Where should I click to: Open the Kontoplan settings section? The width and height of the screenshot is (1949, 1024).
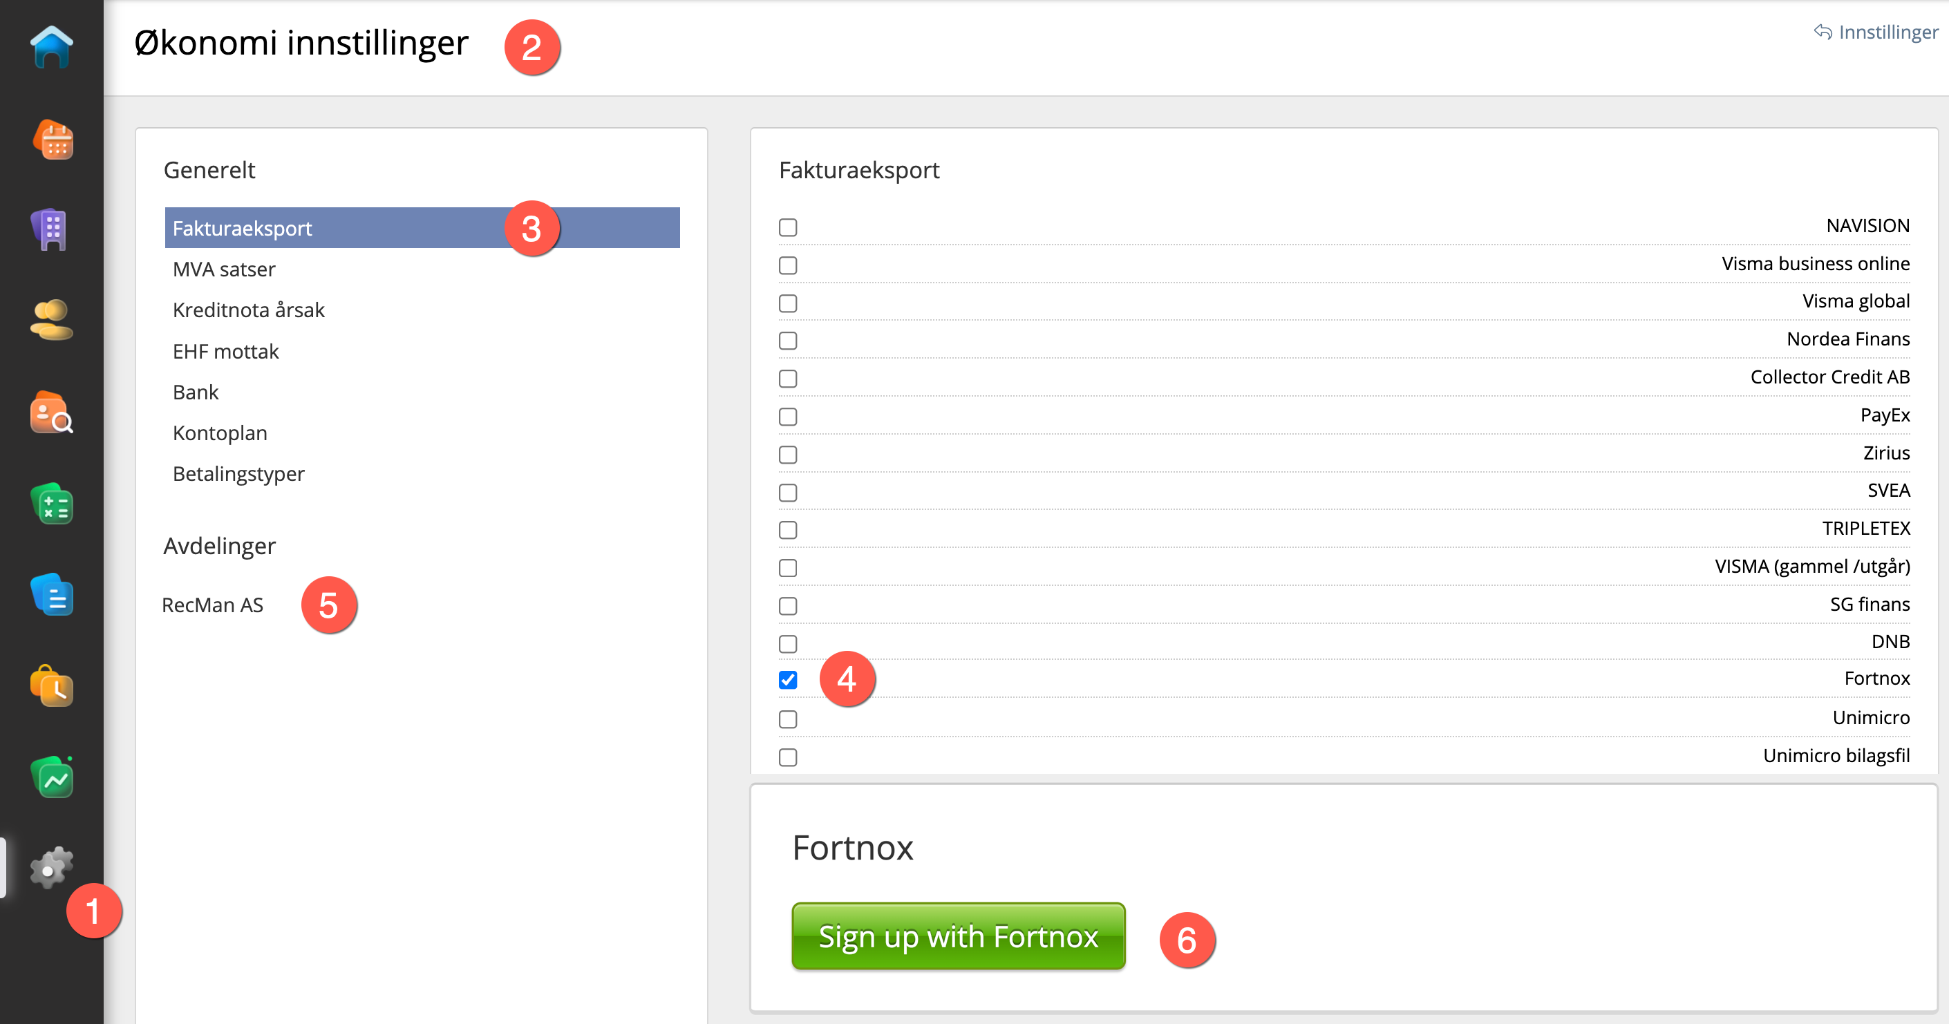pos(220,433)
